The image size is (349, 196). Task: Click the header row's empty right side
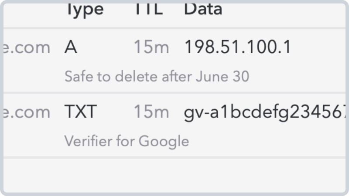pyautogui.click(x=284, y=14)
